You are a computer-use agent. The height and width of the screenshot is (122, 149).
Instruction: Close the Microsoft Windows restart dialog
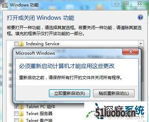tap(130, 52)
